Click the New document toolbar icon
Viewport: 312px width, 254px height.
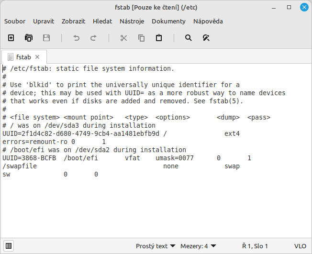point(11,38)
